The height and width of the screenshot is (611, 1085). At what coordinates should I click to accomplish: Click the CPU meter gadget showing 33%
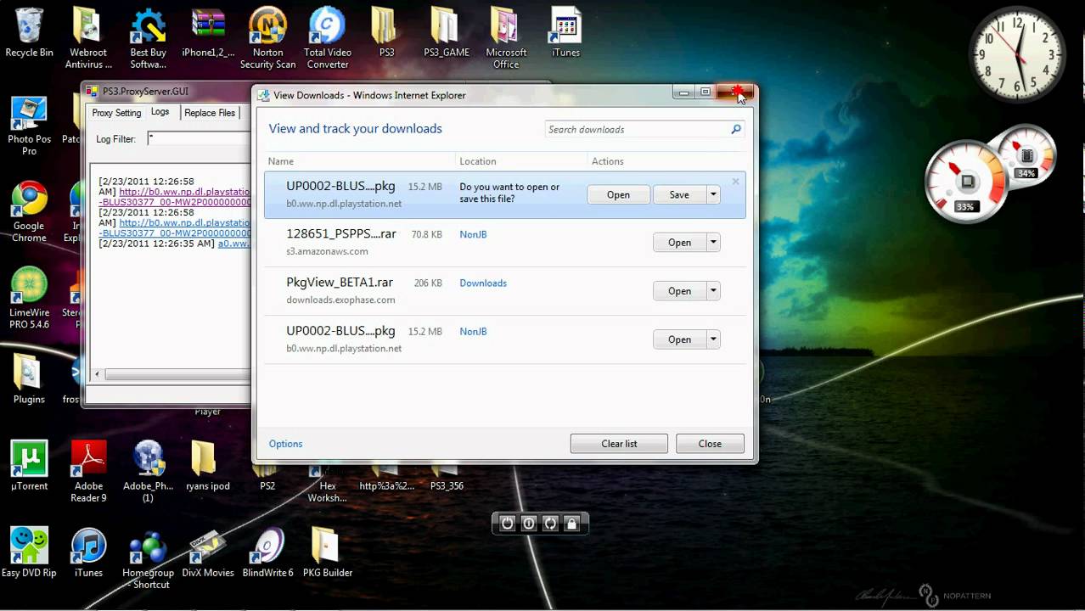(x=966, y=182)
